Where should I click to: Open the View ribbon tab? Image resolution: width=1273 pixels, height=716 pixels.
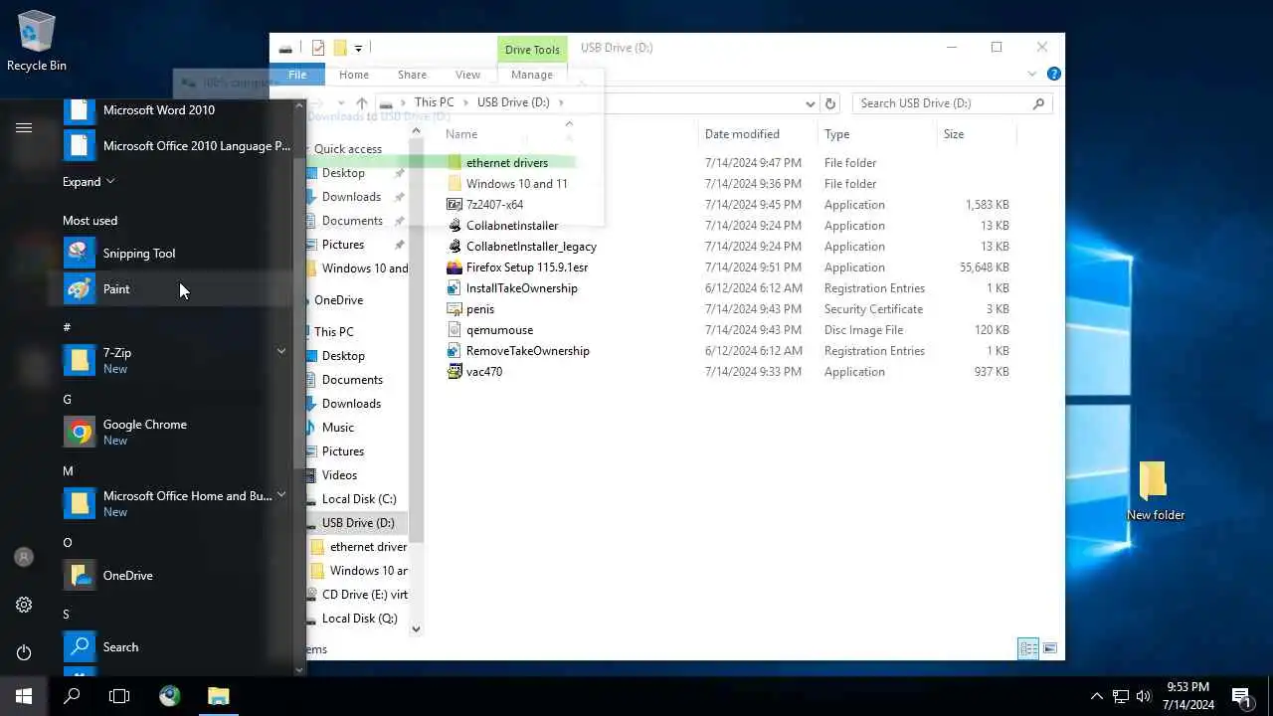pos(467,75)
